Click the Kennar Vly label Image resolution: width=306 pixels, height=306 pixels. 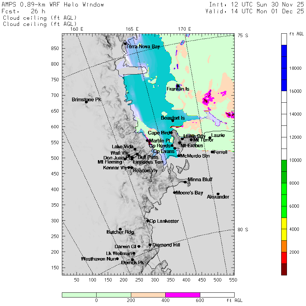click(115, 168)
